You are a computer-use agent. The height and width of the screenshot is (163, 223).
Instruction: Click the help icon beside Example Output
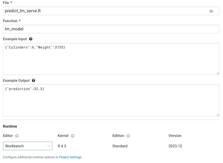(33, 80)
